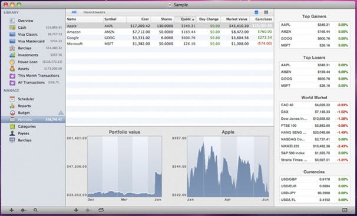Screen dimensions: 357x216
Task: Select the Amazon row in table
Action: click(x=170, y=32)
